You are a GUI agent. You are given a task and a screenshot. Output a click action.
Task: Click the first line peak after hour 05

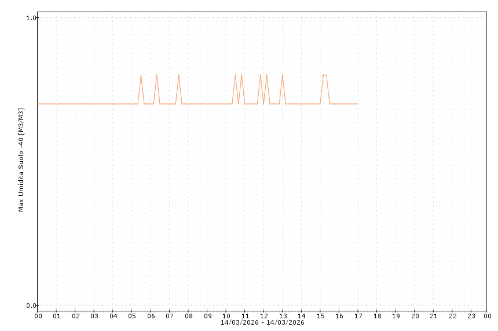pyautogui.click(x=141, y=75)
